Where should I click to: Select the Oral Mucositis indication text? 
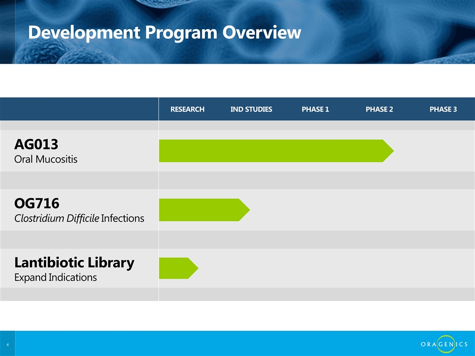click(46, 160)
